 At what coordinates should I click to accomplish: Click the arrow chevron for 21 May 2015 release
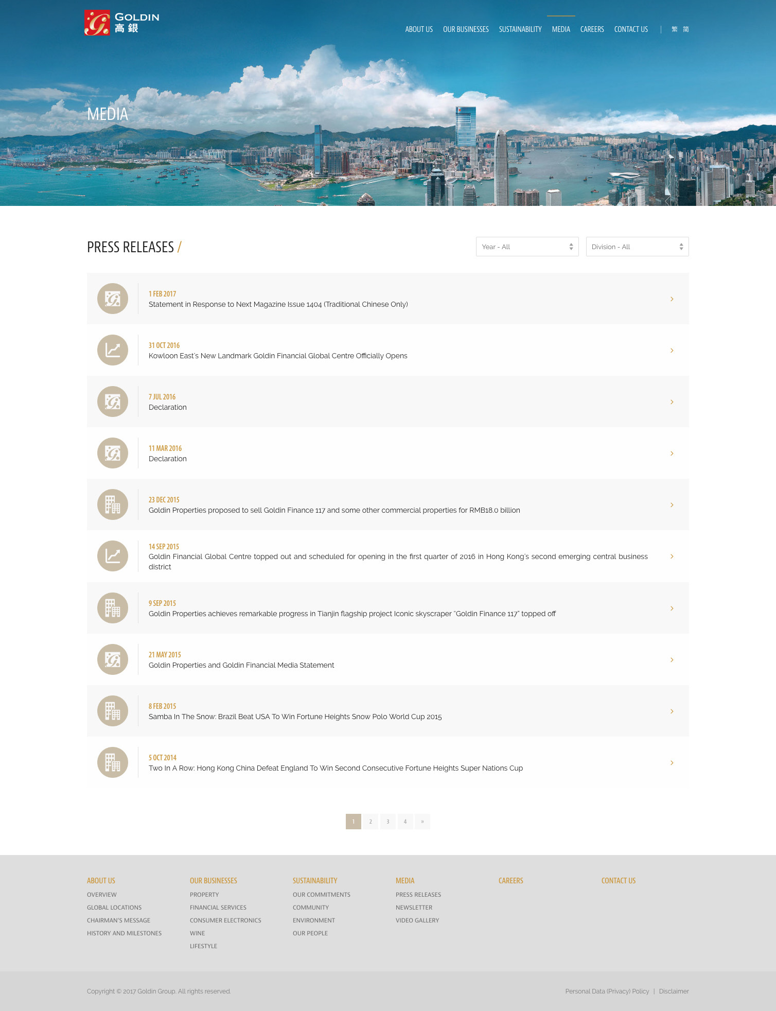pos(672,660)
